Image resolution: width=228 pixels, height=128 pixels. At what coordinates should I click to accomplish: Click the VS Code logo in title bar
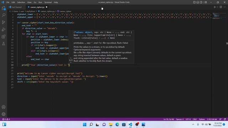2,2
